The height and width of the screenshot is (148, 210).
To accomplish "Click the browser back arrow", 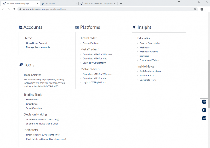I will point(3,9).
